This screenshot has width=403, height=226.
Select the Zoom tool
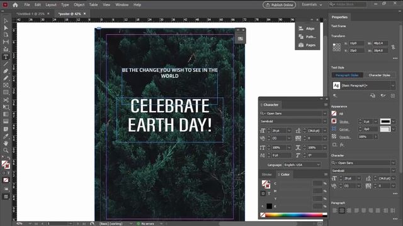[x=6, y=150]
